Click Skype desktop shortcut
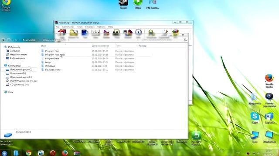Screen dimensions: 279x156 (255, 117)
